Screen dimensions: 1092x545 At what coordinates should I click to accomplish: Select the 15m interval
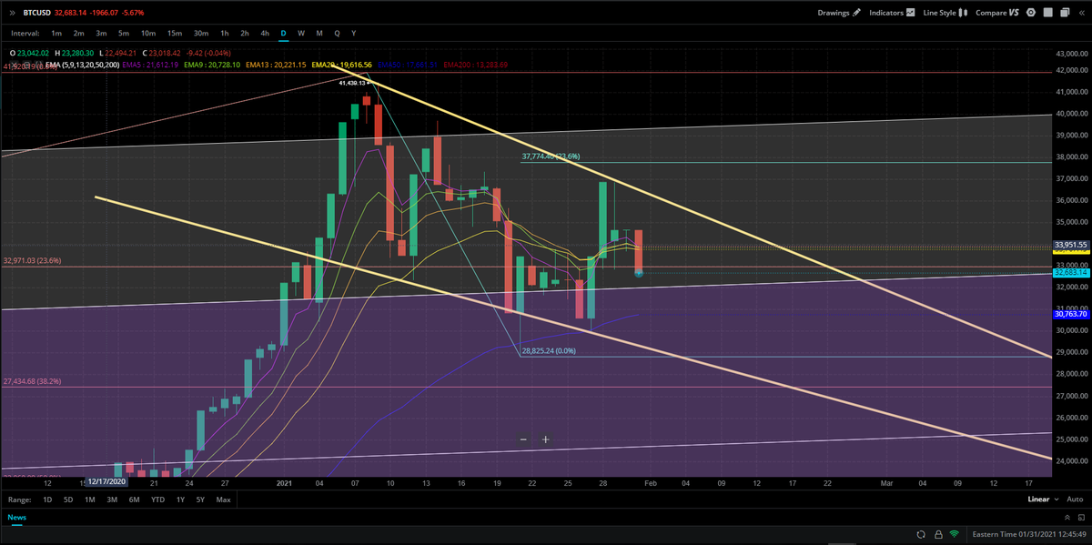[175, 33]
